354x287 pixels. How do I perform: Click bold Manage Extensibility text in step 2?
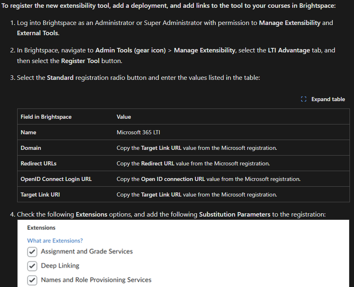point(204,50)
